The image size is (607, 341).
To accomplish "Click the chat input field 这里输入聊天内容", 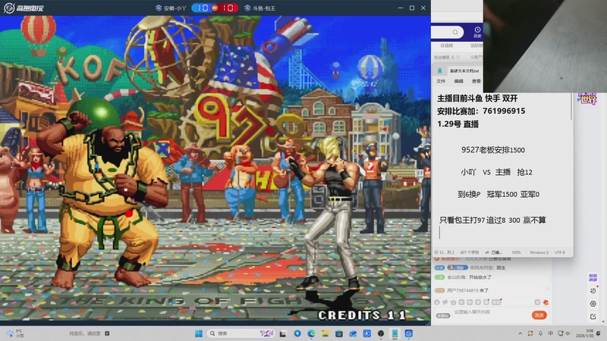I will [x=490, y=312].
